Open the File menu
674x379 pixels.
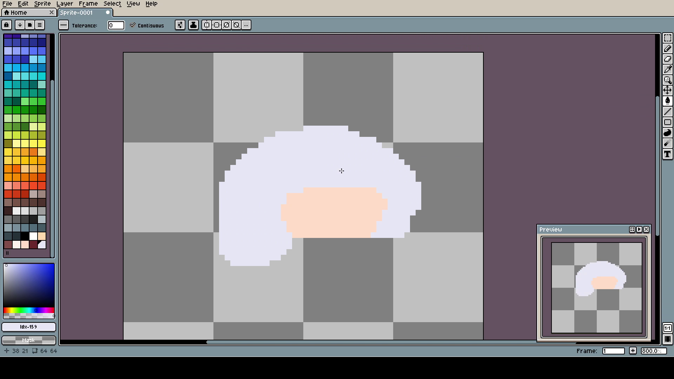[x=7, y=4]
